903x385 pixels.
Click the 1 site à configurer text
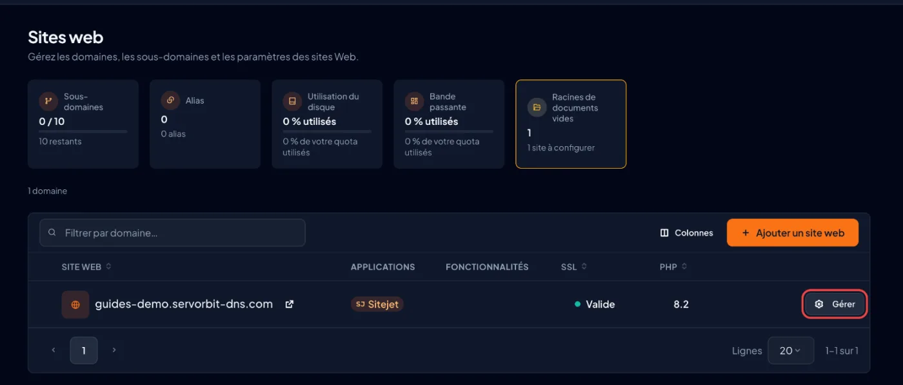pyautogui.click(x=561, y=147)
